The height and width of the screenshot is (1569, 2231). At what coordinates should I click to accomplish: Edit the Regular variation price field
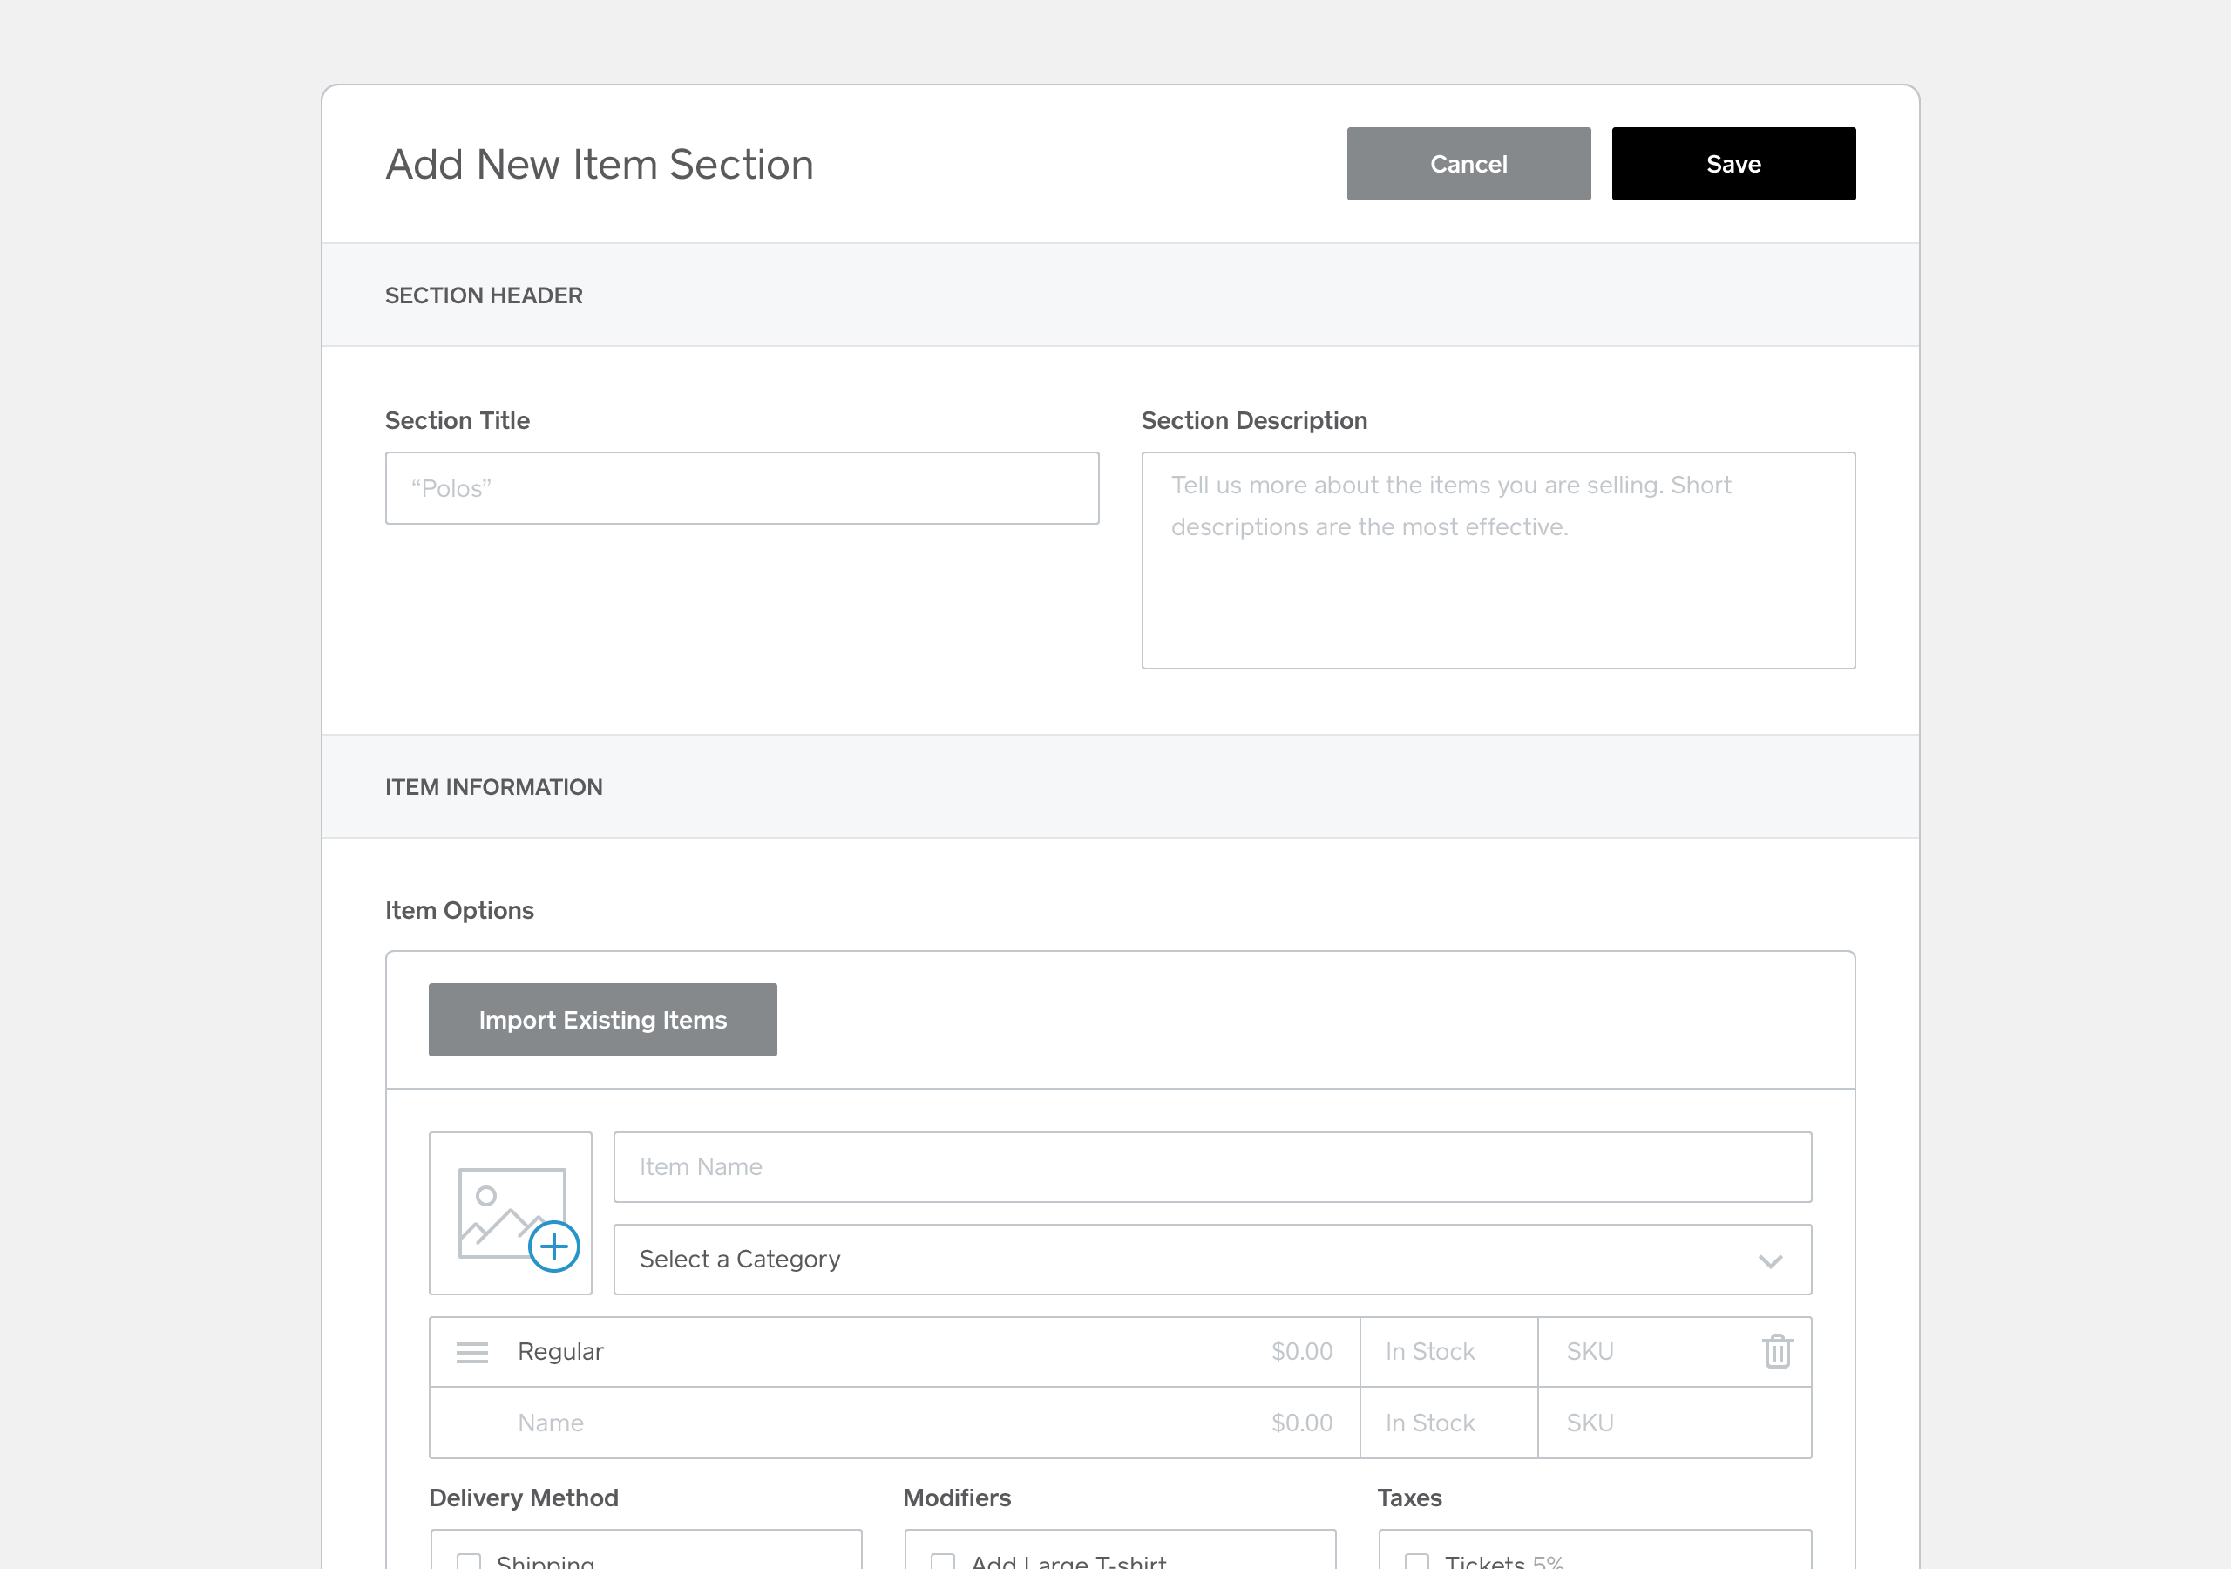pyautogui.click(x=1300, y=1351)
